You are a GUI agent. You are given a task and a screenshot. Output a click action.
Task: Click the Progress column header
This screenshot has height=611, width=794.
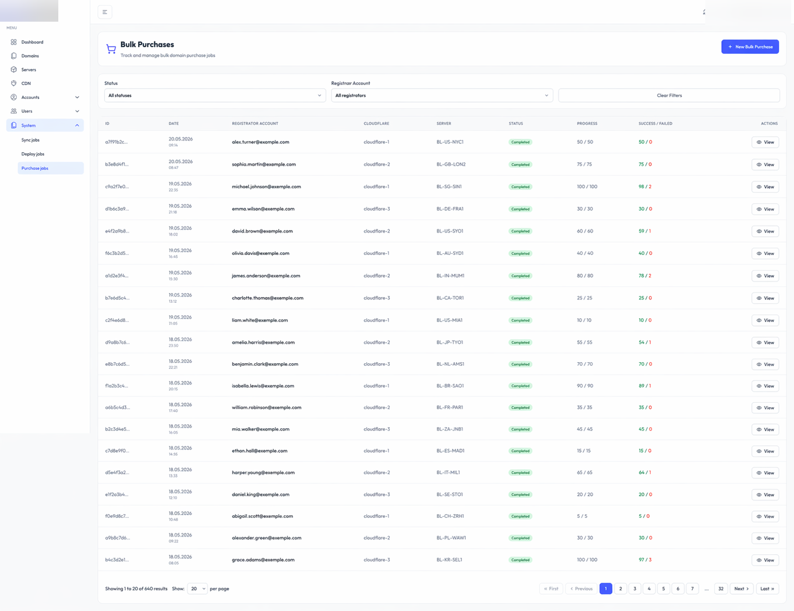pos(587,123)
